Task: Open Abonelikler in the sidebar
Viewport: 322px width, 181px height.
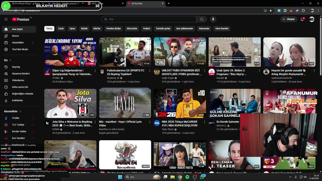Action: 19,42
